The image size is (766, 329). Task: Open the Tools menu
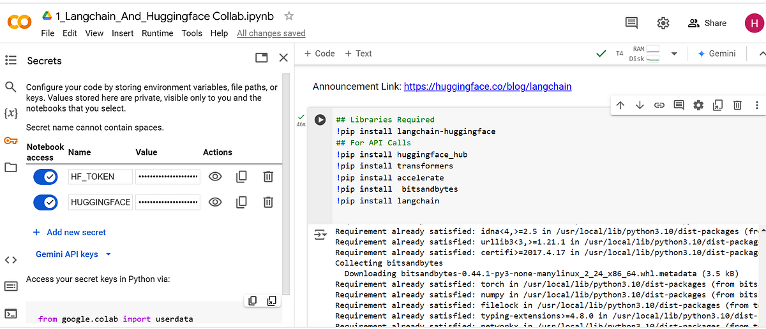pos(191,33)
